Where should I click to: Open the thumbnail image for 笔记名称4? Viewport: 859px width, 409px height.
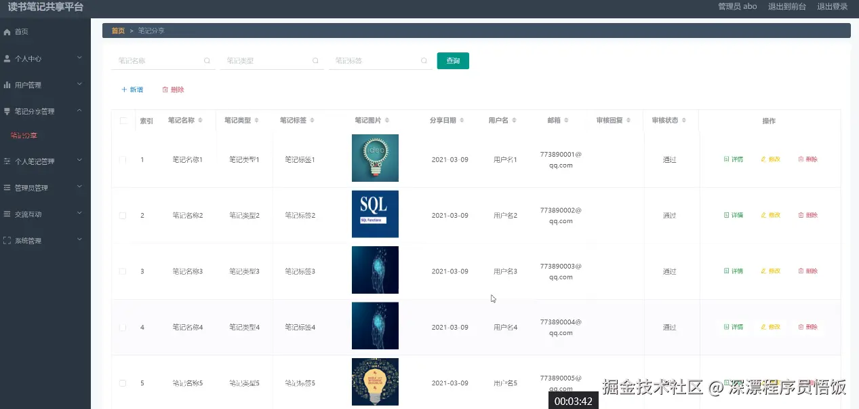(x=375, y=326)
